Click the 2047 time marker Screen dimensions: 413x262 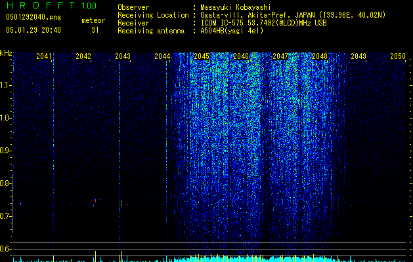(x=280, y=56)
